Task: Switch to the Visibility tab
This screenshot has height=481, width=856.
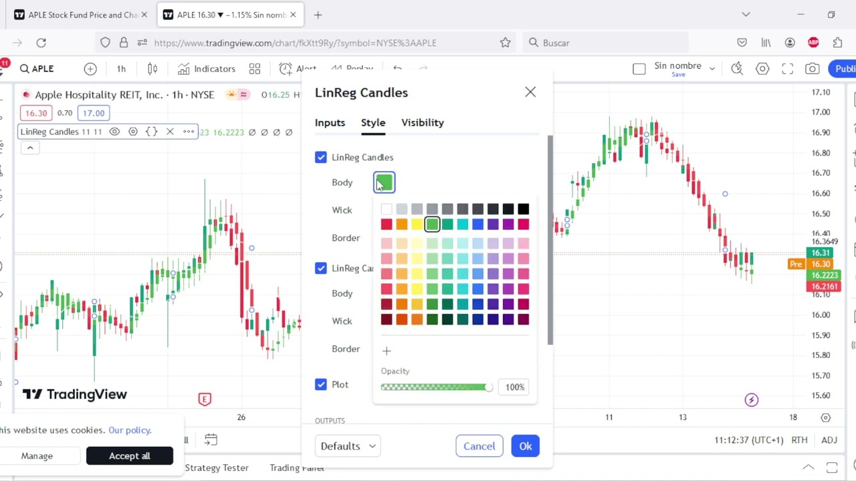Action: pos(422,122)
